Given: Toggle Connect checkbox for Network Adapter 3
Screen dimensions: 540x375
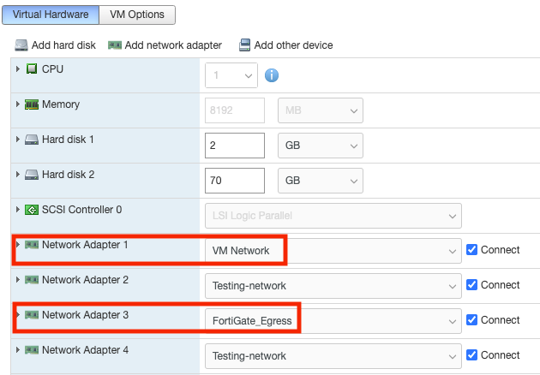Looking at the screenshot, I should pyautogui.click(x=472, y=320).
